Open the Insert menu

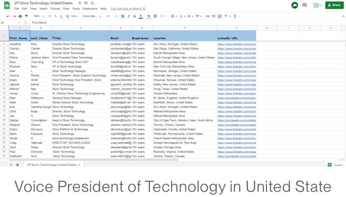43,9
